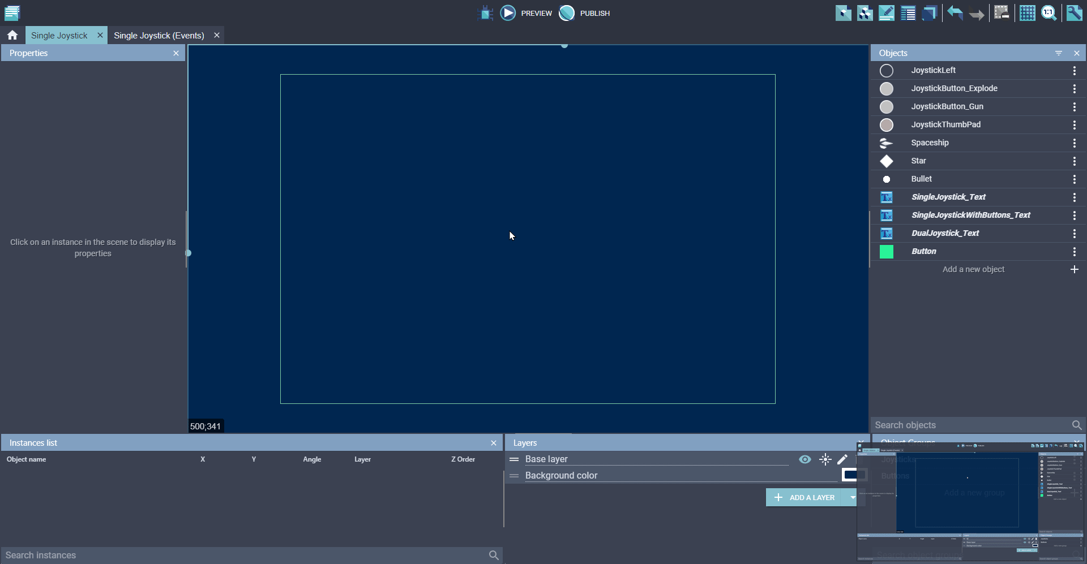Click the undo arrow in toolbar
The width and height of the screenshot is (1087, 564).
click(x=955, y=13)
